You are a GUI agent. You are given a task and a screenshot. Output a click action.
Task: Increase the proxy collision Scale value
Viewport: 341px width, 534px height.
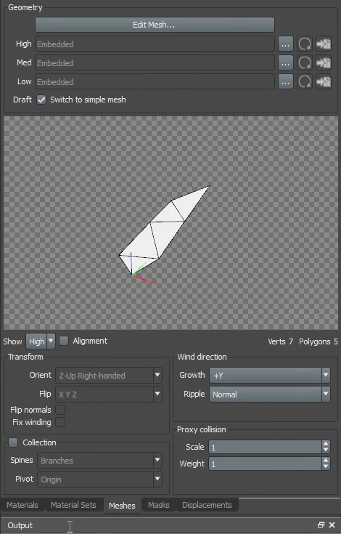[326, 444]
